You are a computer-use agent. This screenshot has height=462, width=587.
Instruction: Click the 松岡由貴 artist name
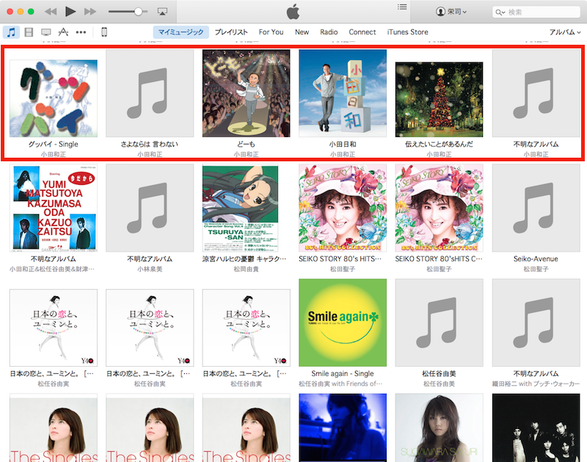pos(247,269)
